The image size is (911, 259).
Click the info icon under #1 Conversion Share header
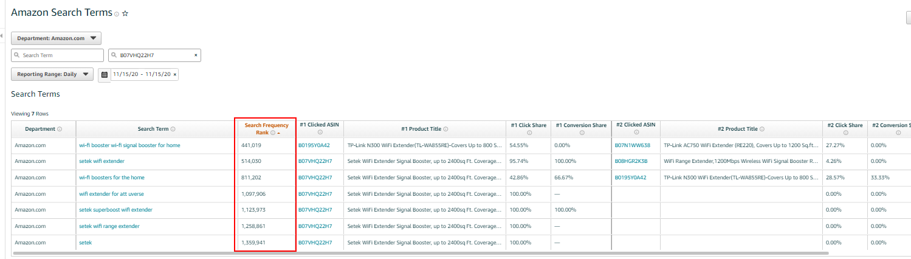[582, 133]
